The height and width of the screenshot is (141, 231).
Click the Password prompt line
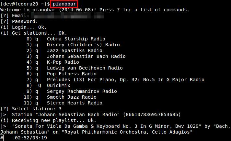click(x=19, y=21)
